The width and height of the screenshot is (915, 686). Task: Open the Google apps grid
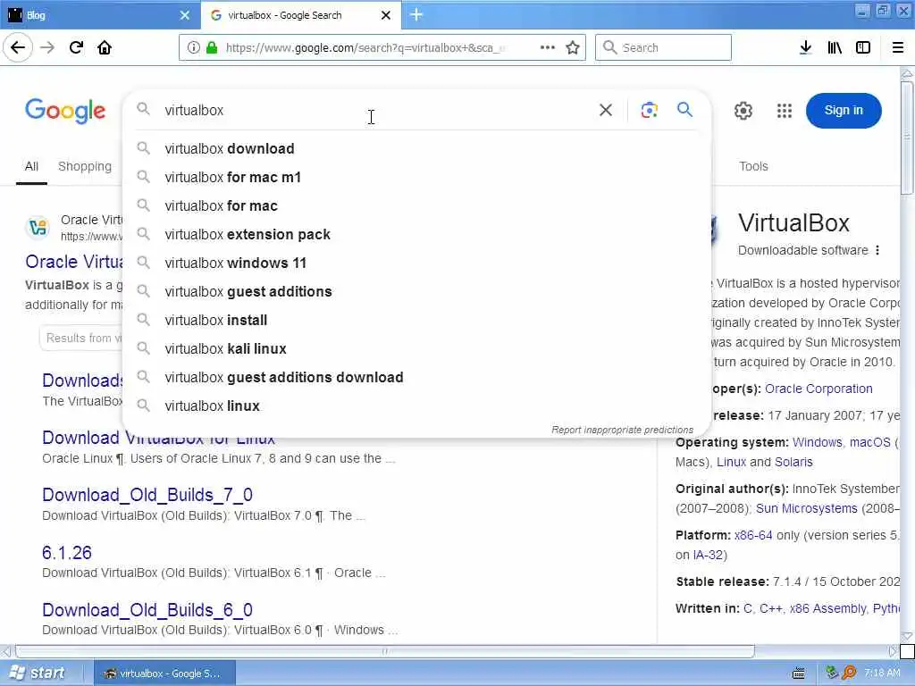[x=785, y=110]
